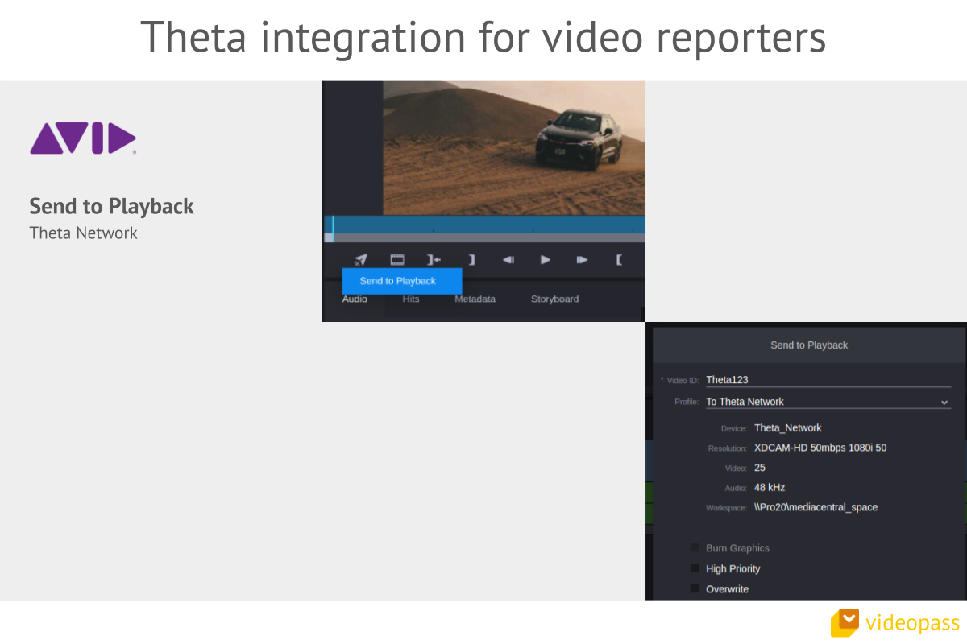The height and width of the screenshot is (644, 967).
Task: Step back one frame
Action: (508, 260)
